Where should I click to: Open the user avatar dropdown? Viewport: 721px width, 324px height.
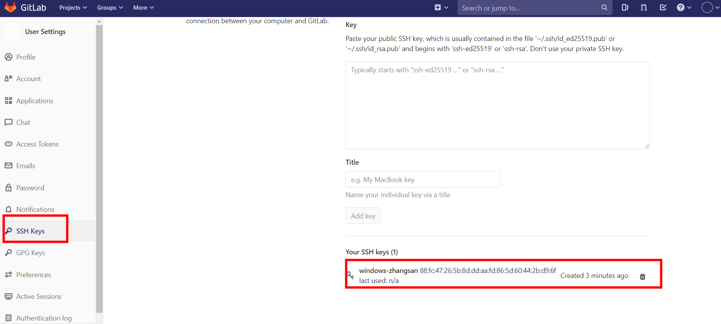click(x=711, y=7)
